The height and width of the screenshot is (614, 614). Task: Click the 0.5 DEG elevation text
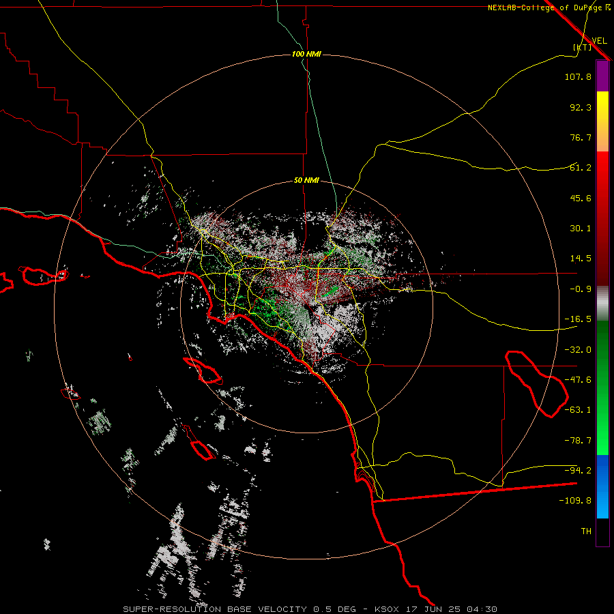tap(335, 609)
